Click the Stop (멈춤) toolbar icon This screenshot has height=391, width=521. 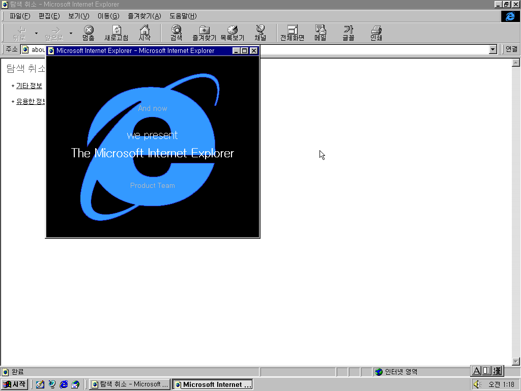pyautogui.click(x=89, y=33)
